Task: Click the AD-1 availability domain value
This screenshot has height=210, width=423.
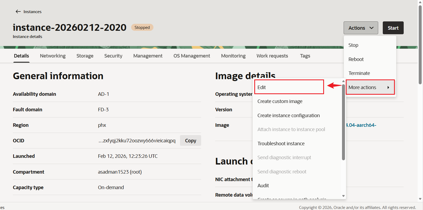Action: (104, 94)
